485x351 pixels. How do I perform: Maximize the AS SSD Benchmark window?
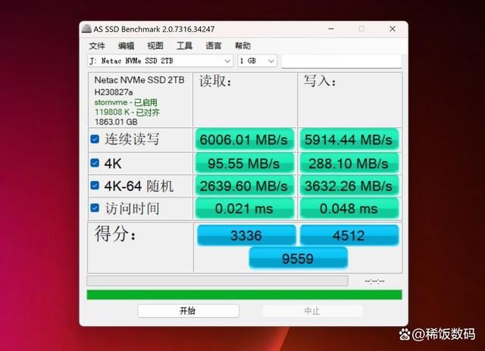pyautogui.click(x=361, y=29)
